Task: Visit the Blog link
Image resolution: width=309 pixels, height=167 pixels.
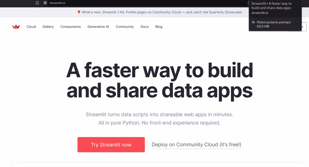Action: click(159, 27)
